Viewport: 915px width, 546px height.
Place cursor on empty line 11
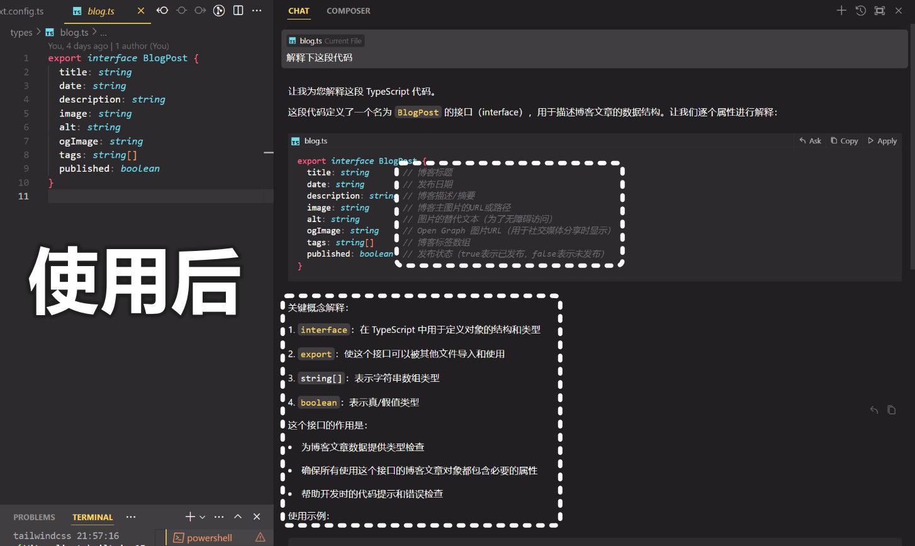(160, 196)
